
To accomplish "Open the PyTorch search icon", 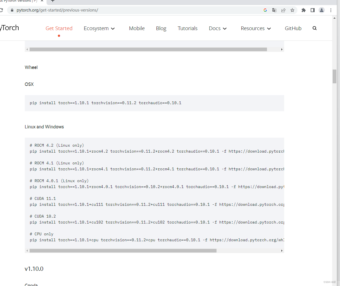I will click(x=314, y=28).
